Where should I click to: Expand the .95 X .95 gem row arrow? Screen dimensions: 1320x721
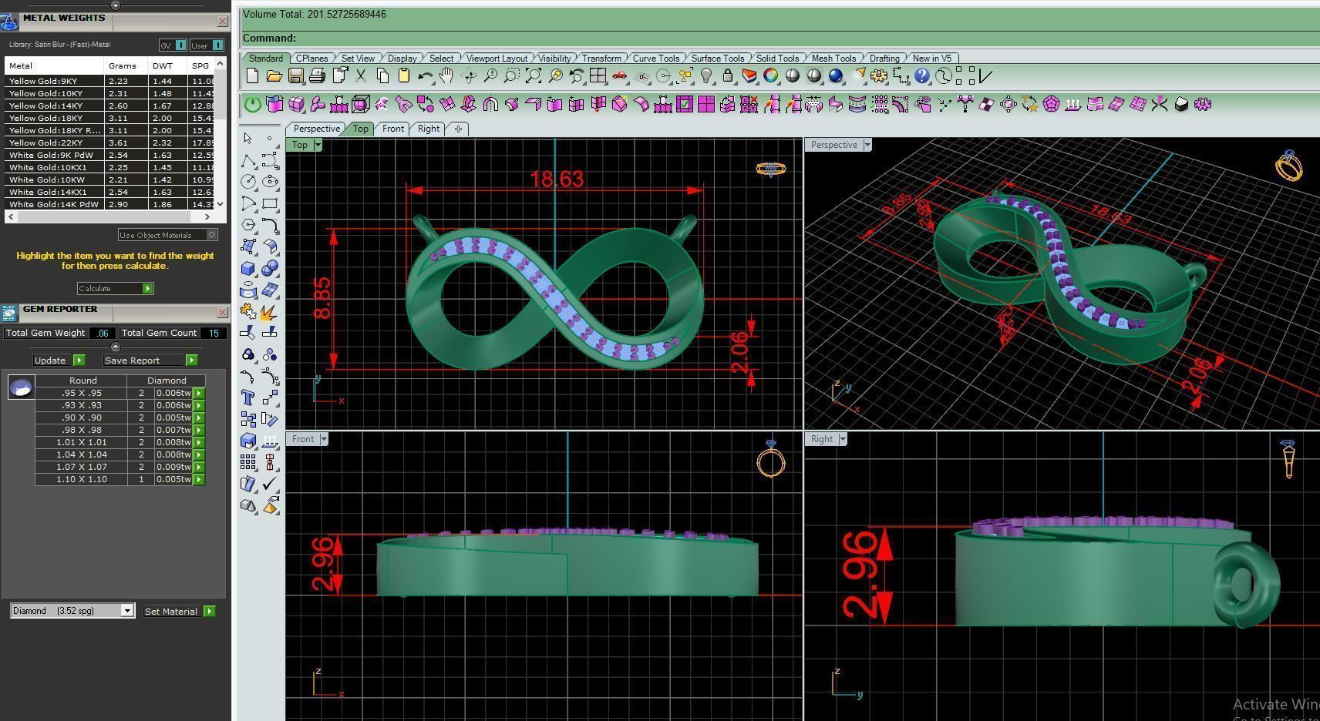pyautogui.click(x=199, y=393)
